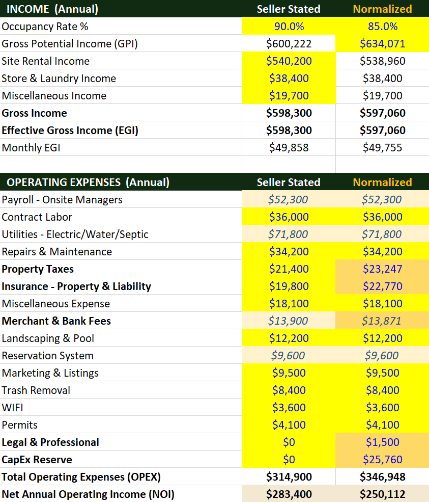Screen dimensions: 429x502
Task: Click the Store & Laundry Income label
Action: (x=59, y=78)
